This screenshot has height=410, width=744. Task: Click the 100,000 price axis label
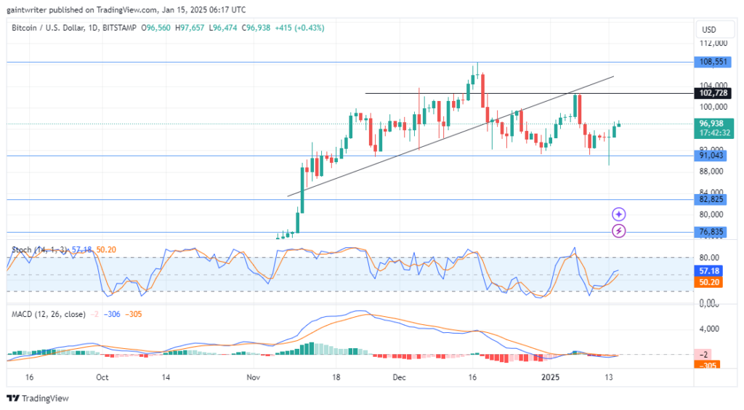713,107
